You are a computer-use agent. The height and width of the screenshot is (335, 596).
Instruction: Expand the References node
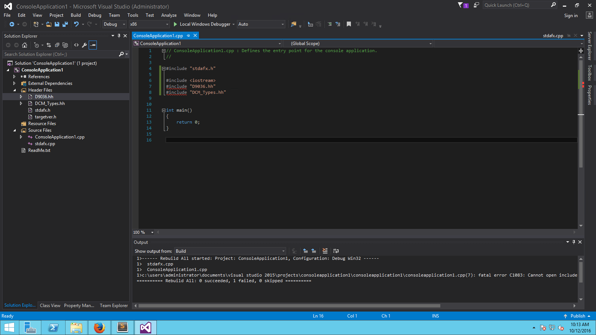(15, 77)
